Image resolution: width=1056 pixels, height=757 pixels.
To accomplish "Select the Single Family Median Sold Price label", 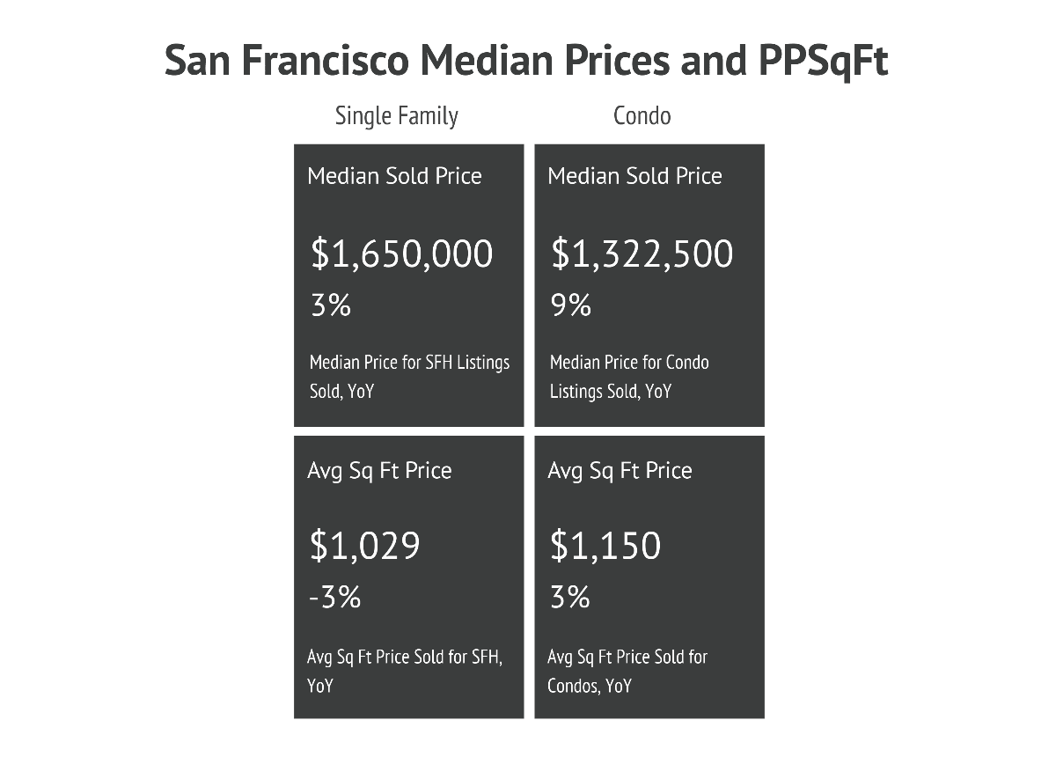I will [395, 176].
